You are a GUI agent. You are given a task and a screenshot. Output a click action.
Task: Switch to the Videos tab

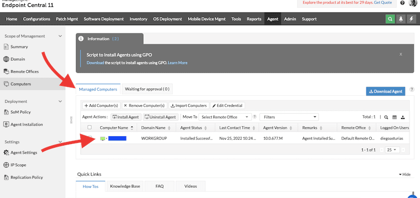[x=191, y=186]
